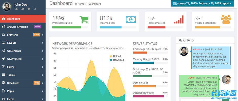Open the envelope mail icon under John Doe
Viewport: 238px width, 101px height.
coord(23,9)
